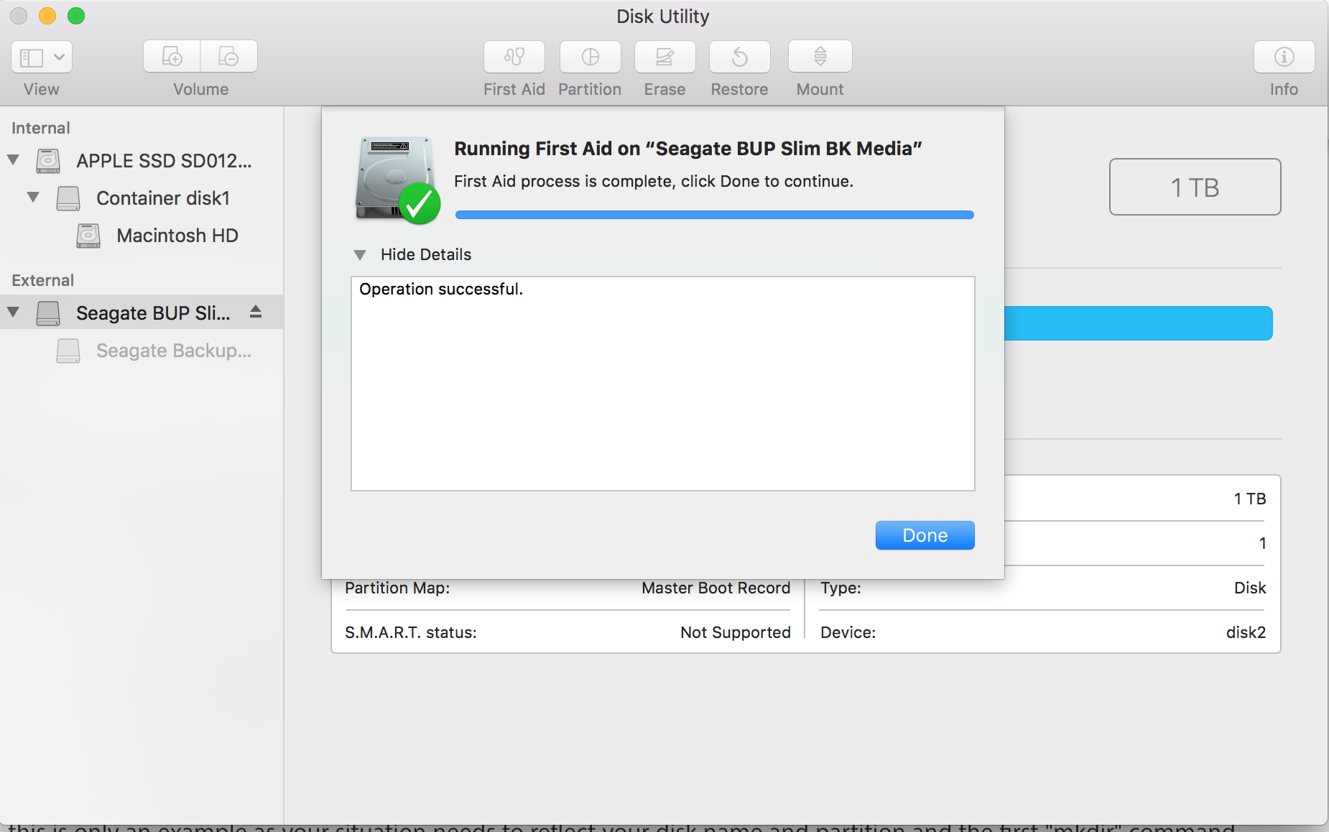Click the 'Device:' label
The width and height of the screenshot is (1329, 832).
point(848,632)
